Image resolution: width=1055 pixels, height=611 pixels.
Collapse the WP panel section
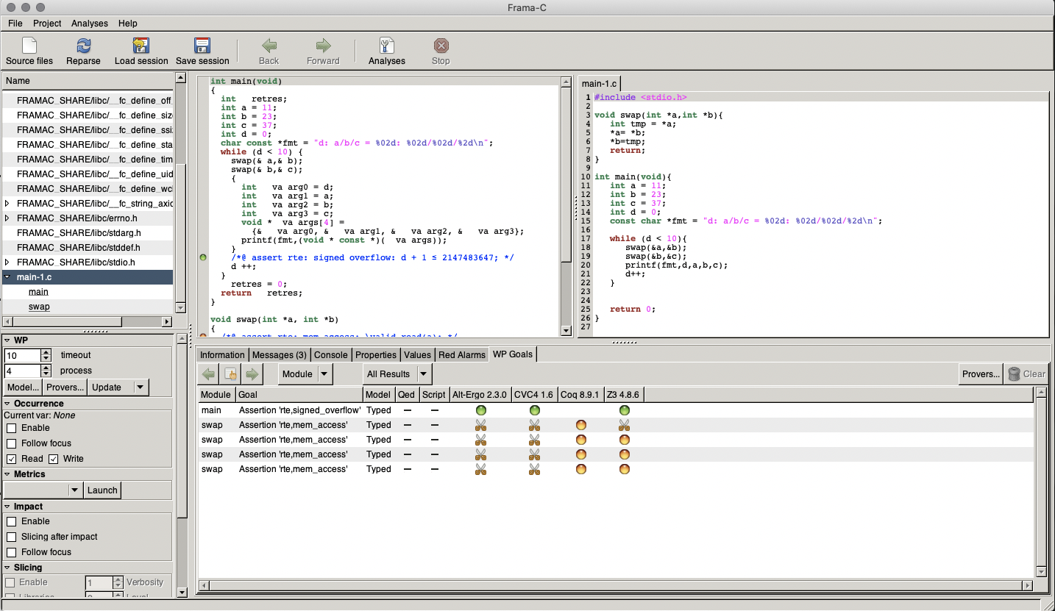pyautogui.click(x=7, y=340)
